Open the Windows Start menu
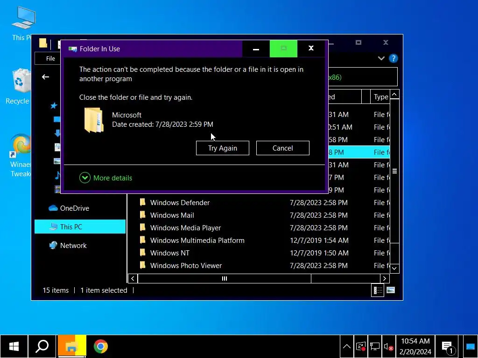 click(14, 346)
